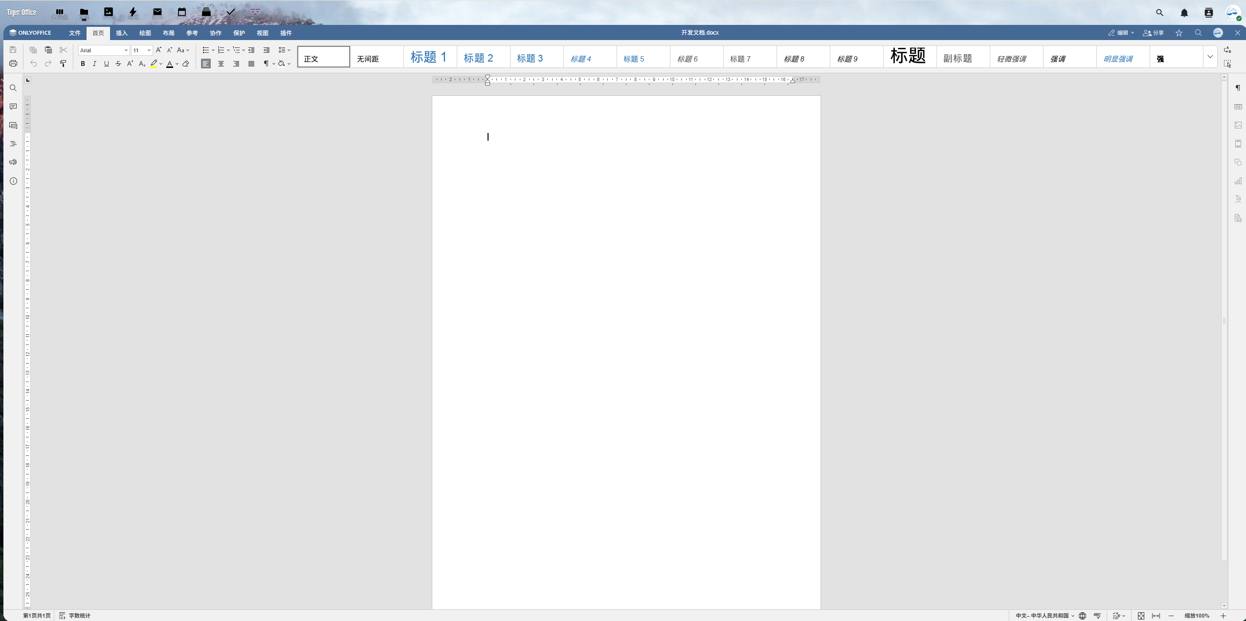
Task: Switch to the 插入 tab
Action: (x=121, y=33)
